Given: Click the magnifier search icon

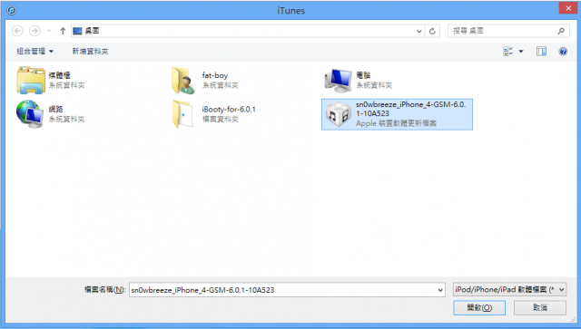Looking at the screenshot, I should (x=561, y=31).
